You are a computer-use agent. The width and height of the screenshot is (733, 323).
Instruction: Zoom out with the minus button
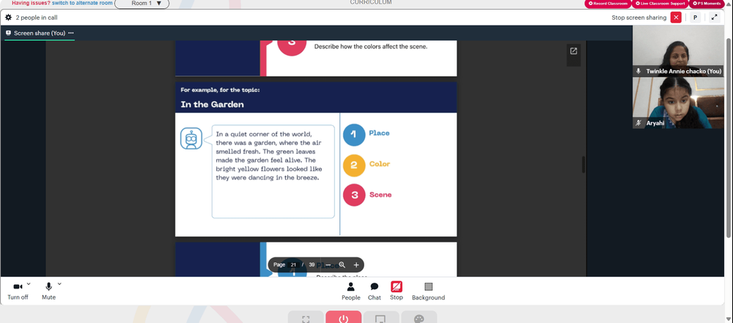pos(328,265)
